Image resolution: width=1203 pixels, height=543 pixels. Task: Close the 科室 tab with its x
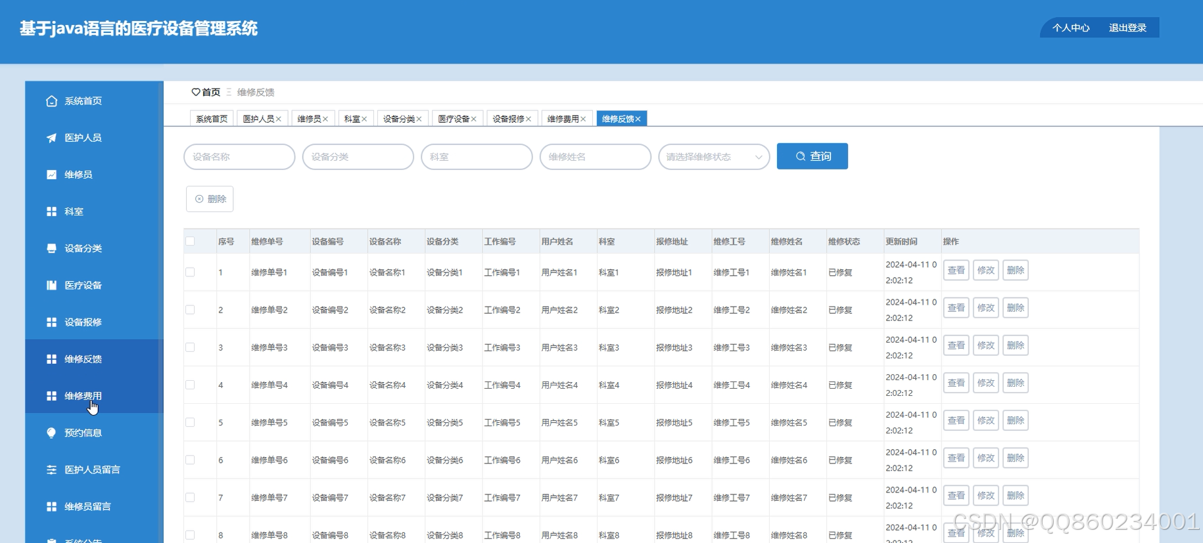click(x=364, y=119)
